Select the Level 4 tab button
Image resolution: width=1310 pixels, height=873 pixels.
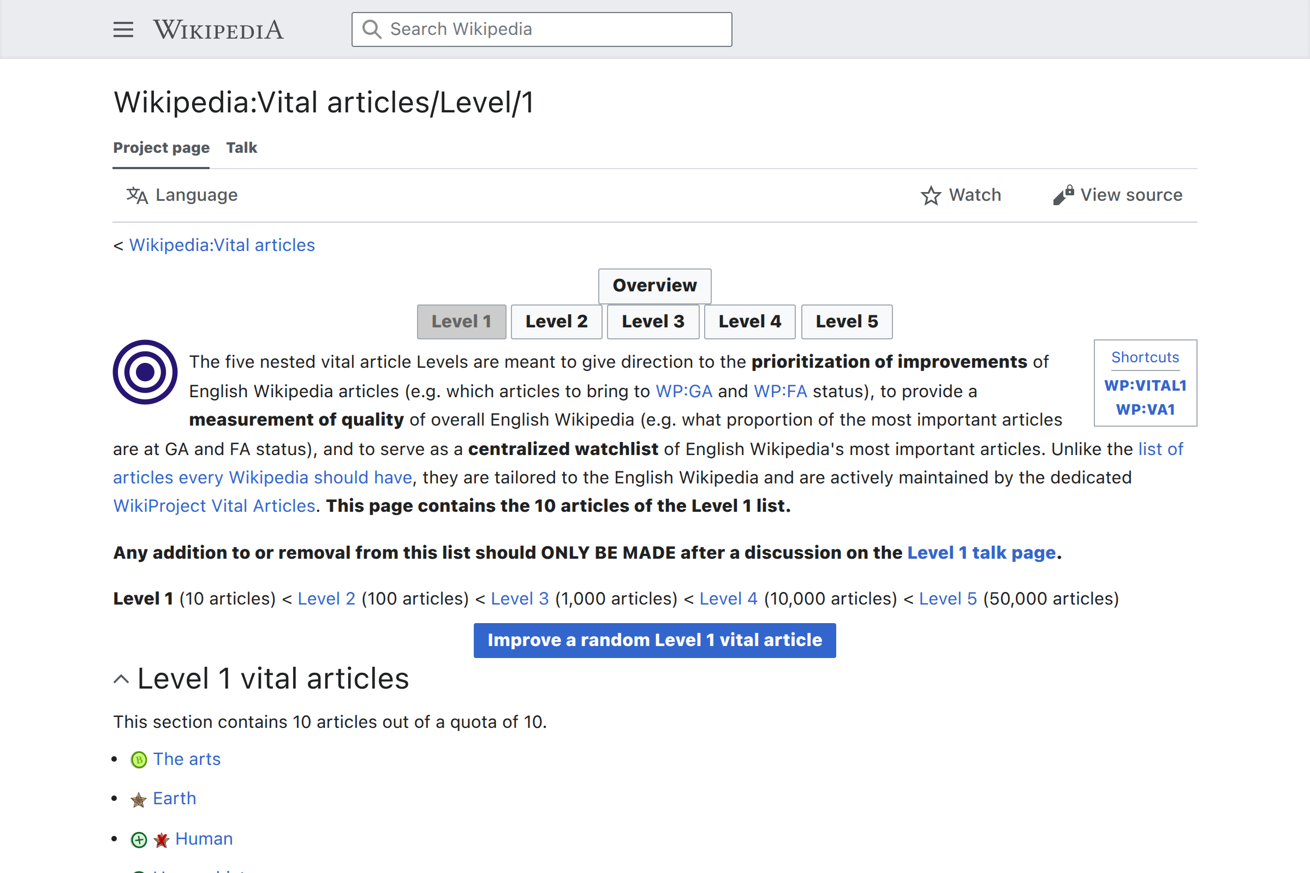click(x=749, y=322)
